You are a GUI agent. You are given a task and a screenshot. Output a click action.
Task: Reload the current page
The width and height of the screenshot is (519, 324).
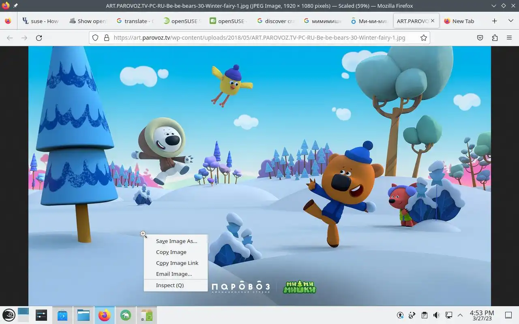pos(39,38)
